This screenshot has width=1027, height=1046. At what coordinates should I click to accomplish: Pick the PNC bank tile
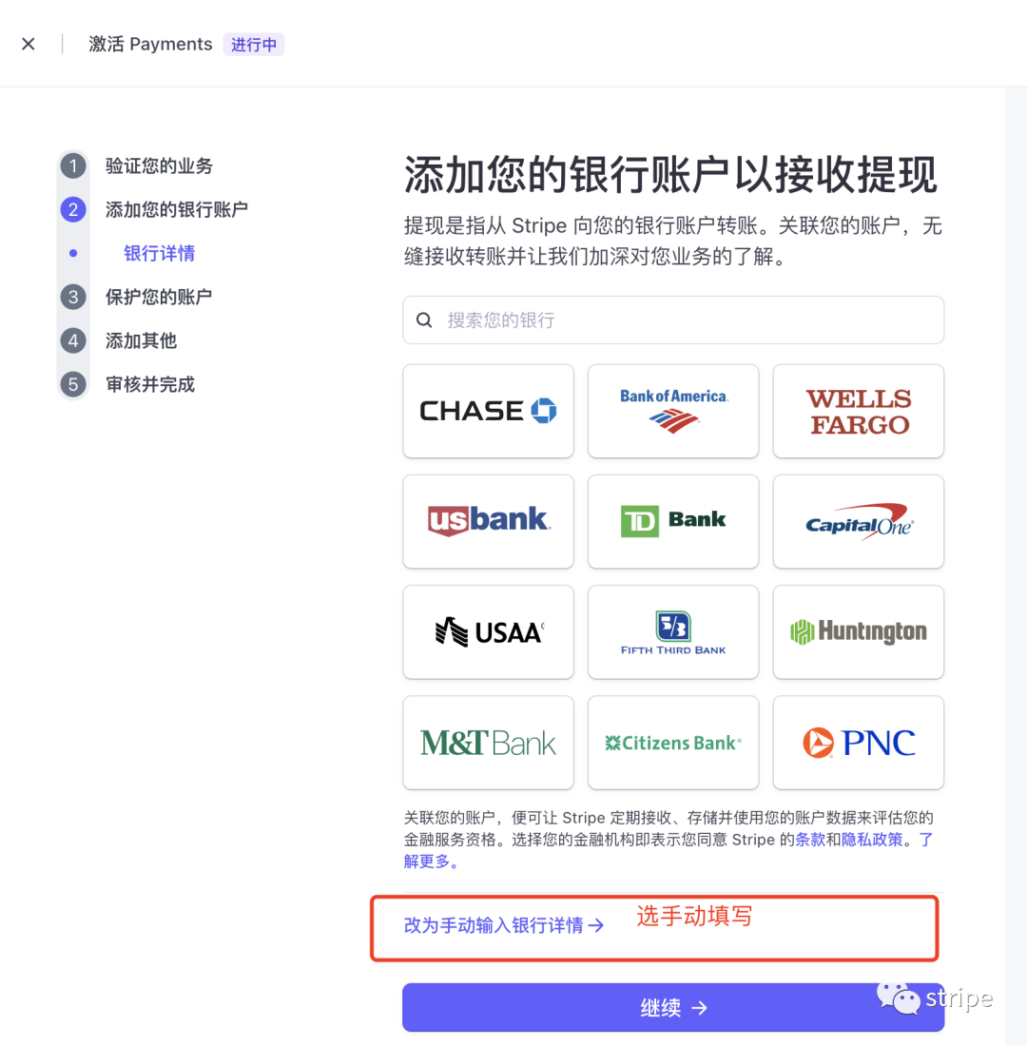[858, 743]
